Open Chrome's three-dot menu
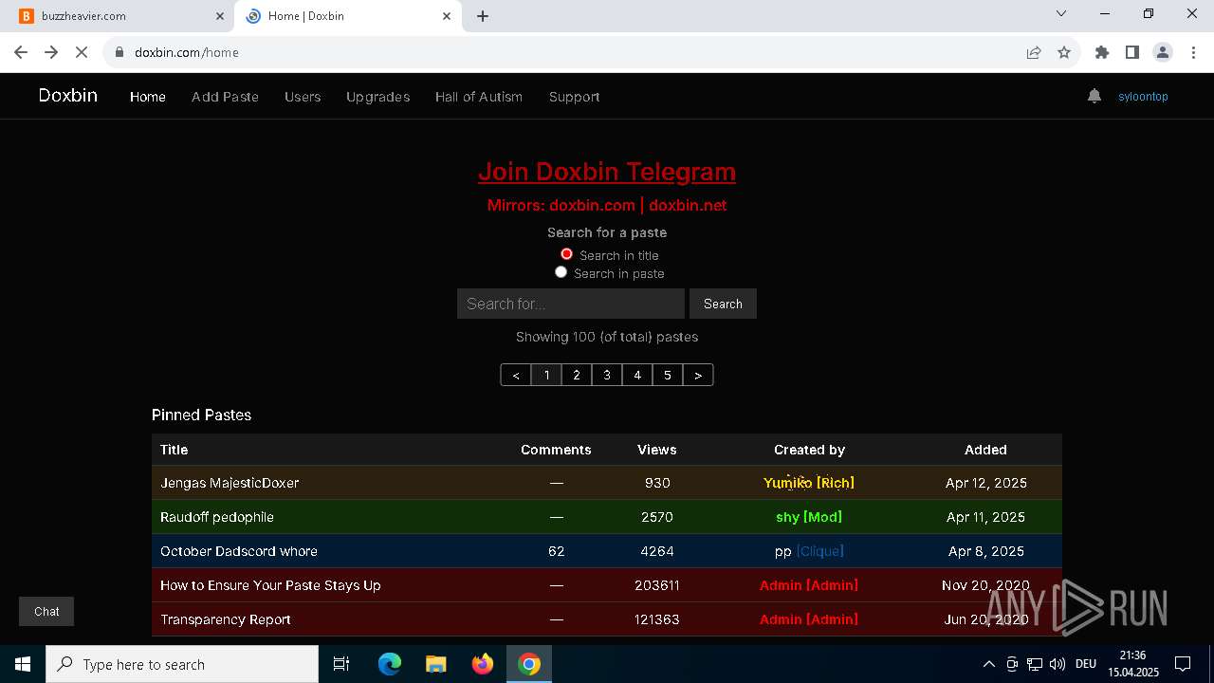 click(1193, 52)
